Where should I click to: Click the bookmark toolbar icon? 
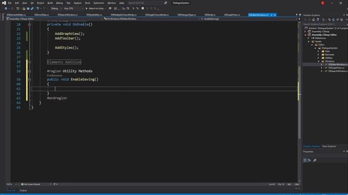[x=142, y=9]
